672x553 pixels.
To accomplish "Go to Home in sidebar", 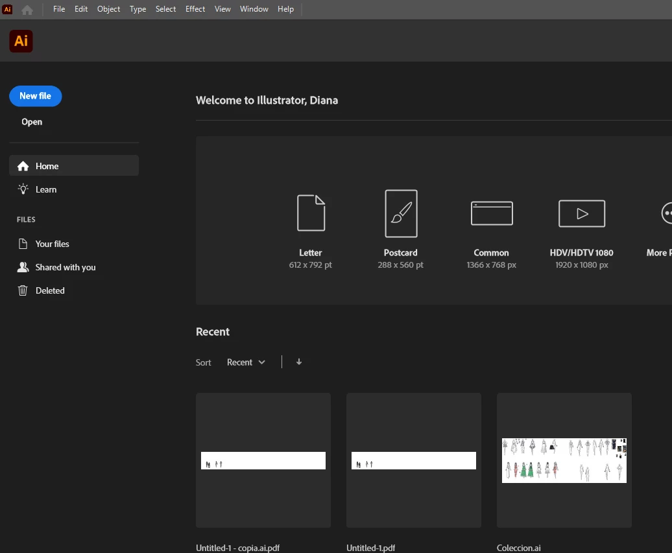I will 74,166.
